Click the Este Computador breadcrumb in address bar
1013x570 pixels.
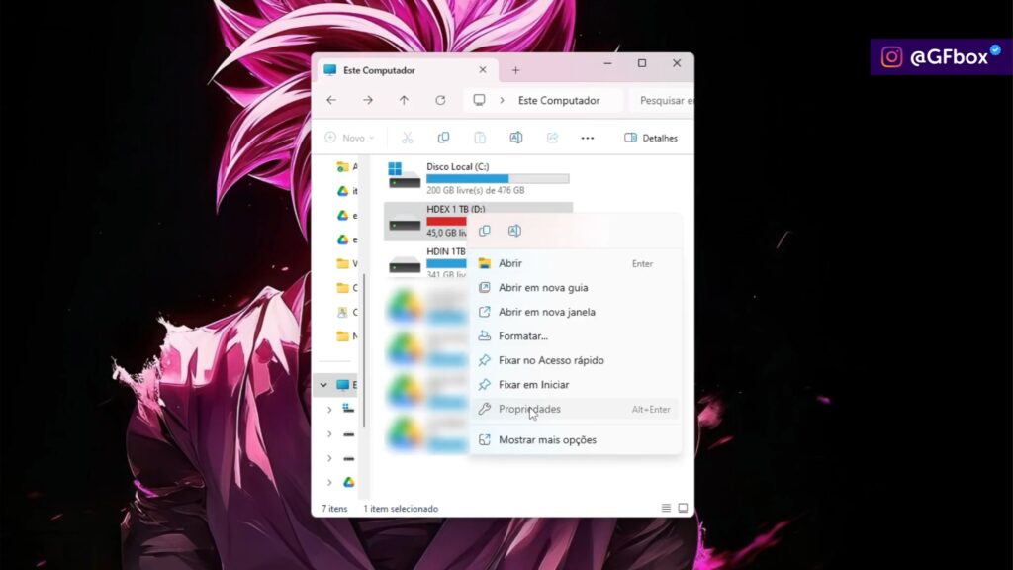pos(559,100)
